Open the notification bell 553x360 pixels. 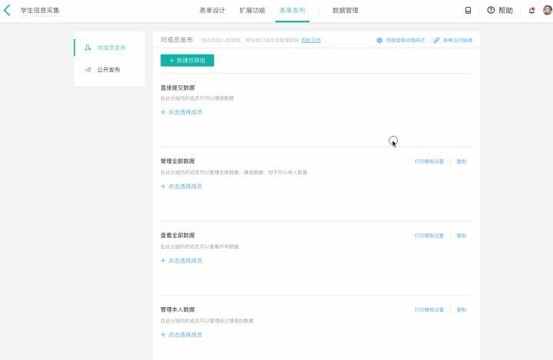(x=531, y=10)
